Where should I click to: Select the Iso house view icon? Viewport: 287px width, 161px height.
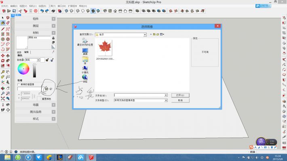pos(105,11)
